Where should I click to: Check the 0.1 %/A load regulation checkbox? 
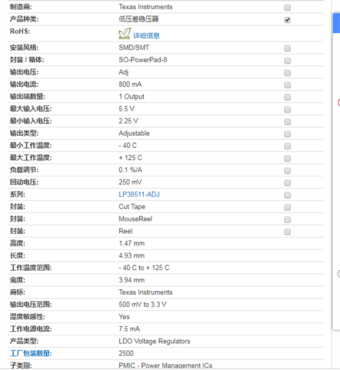pos(288,171)
